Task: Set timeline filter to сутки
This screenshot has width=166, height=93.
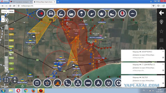Action: click(x=11, y=52)
